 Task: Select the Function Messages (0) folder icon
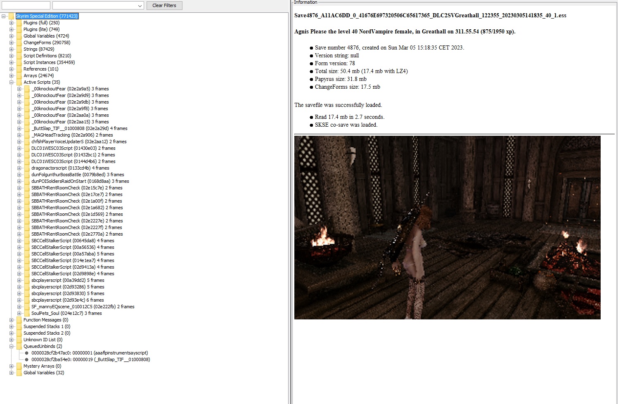[x=19, y=320]
